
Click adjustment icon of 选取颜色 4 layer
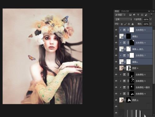(124, 94)
